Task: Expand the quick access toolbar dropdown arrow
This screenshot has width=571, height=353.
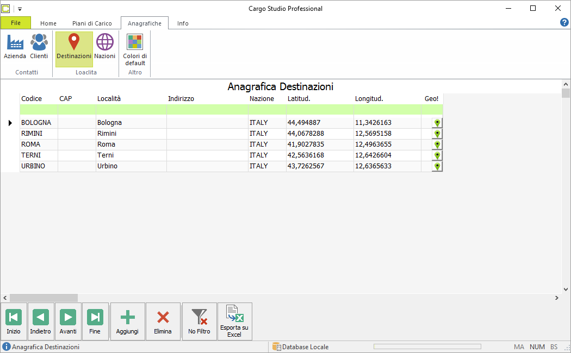Action: [20, 9]
